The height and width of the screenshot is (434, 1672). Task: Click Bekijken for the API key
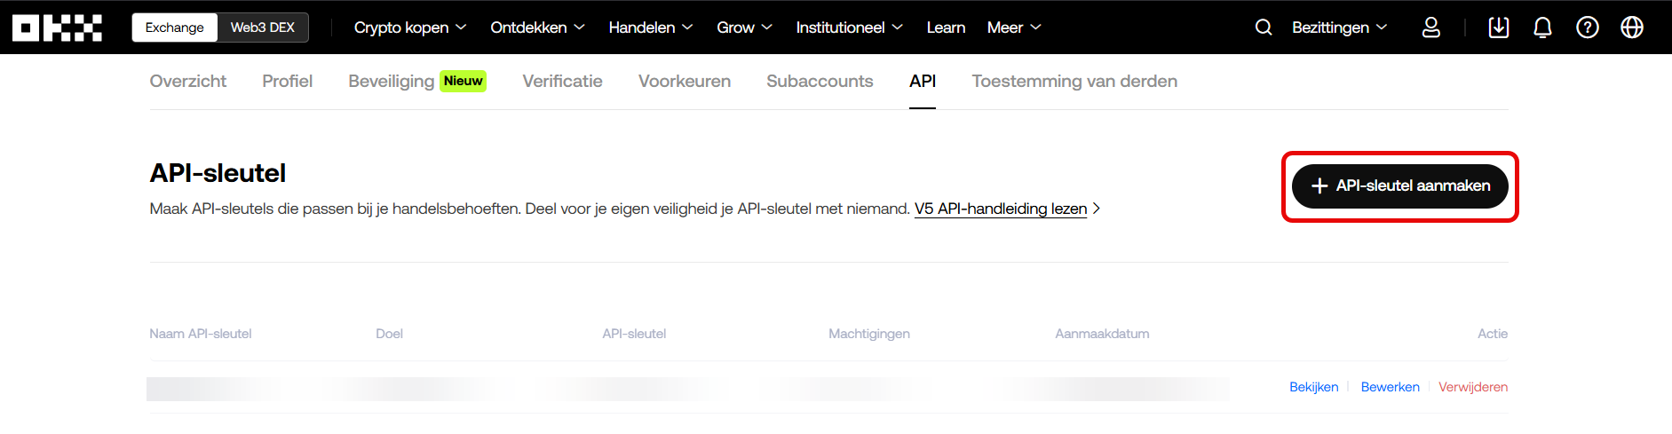[1313, 387]
